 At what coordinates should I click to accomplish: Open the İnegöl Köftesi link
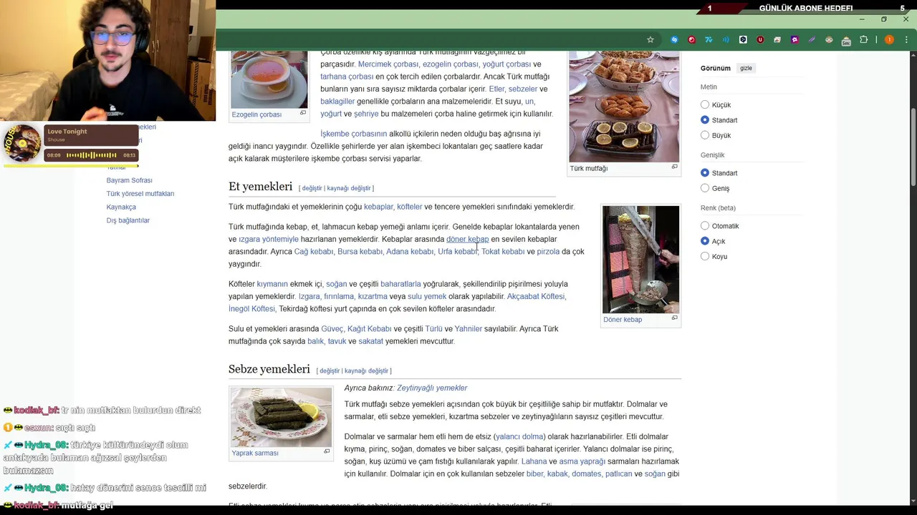(251, 309)
